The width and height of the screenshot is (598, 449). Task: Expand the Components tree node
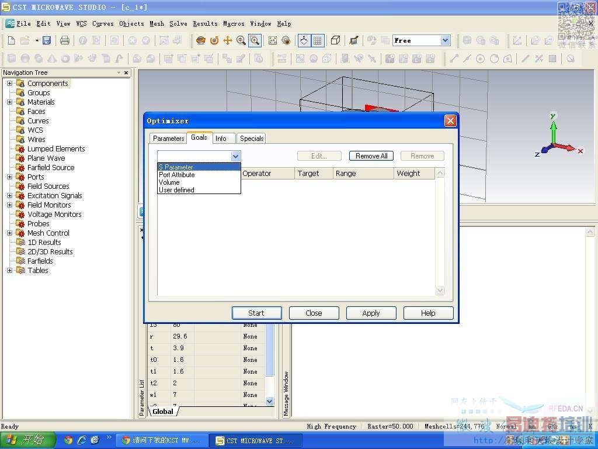tap(9, 84)
